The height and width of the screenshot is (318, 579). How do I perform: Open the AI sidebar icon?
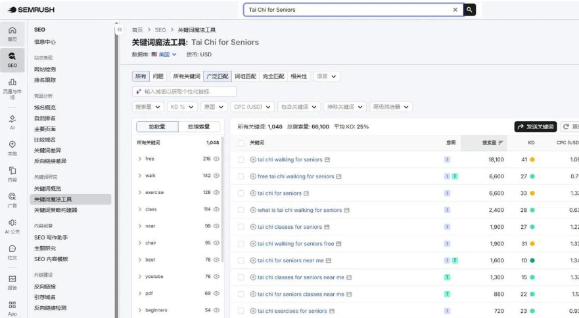click(12, 122)
